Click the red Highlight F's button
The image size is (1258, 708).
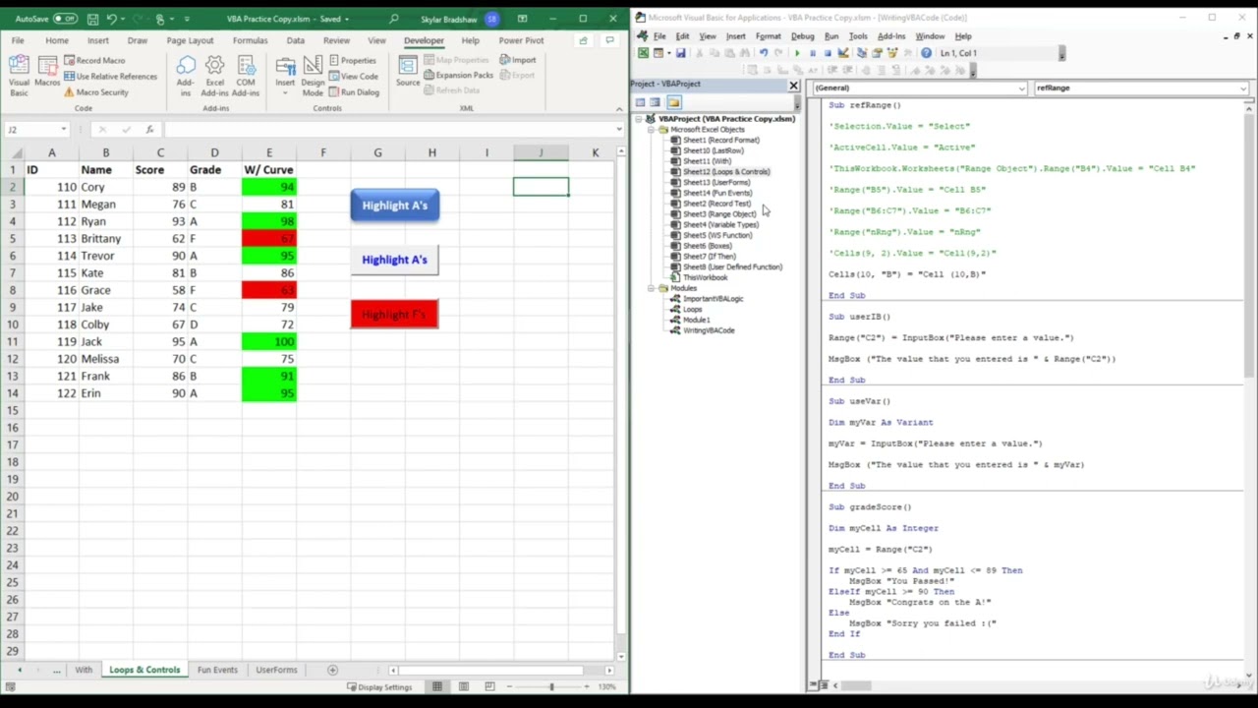(x=394, y=315)
